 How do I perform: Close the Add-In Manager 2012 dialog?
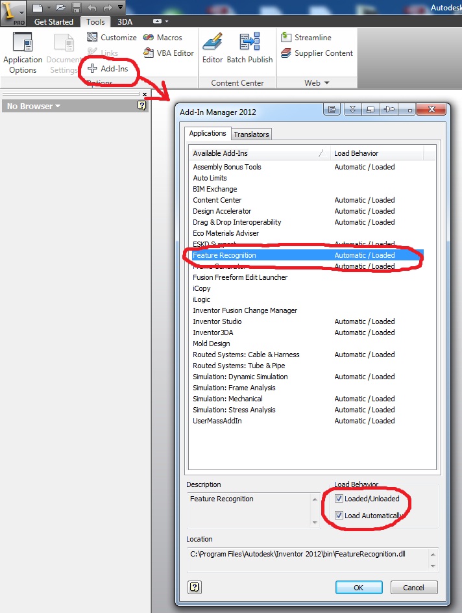[x=432, y=109]
